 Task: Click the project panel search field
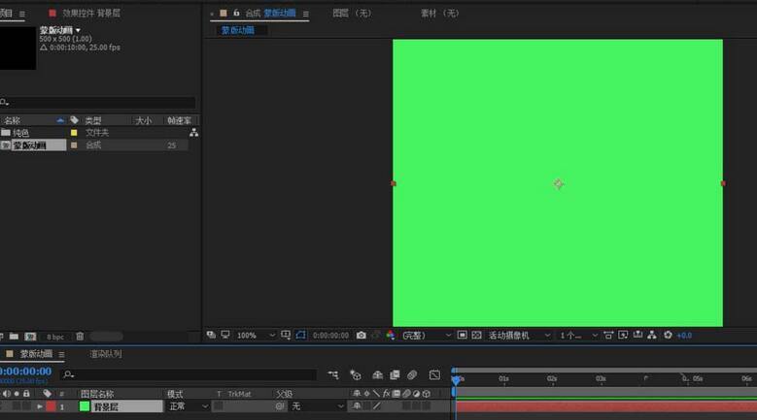pos(98,102)
